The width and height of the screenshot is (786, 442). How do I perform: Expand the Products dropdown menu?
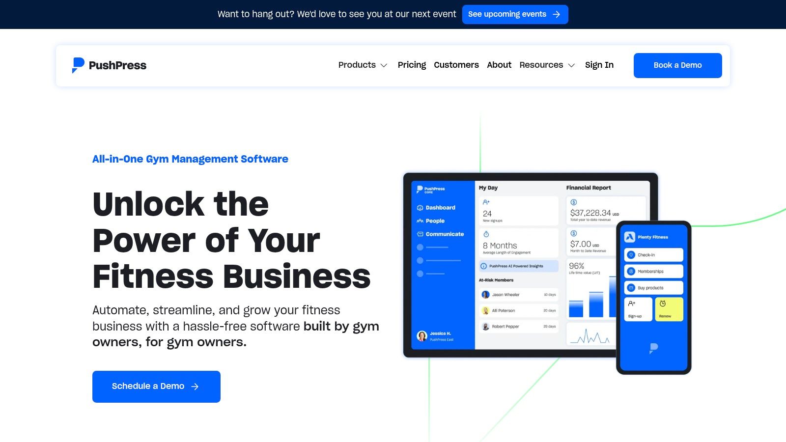pos(363,65)
